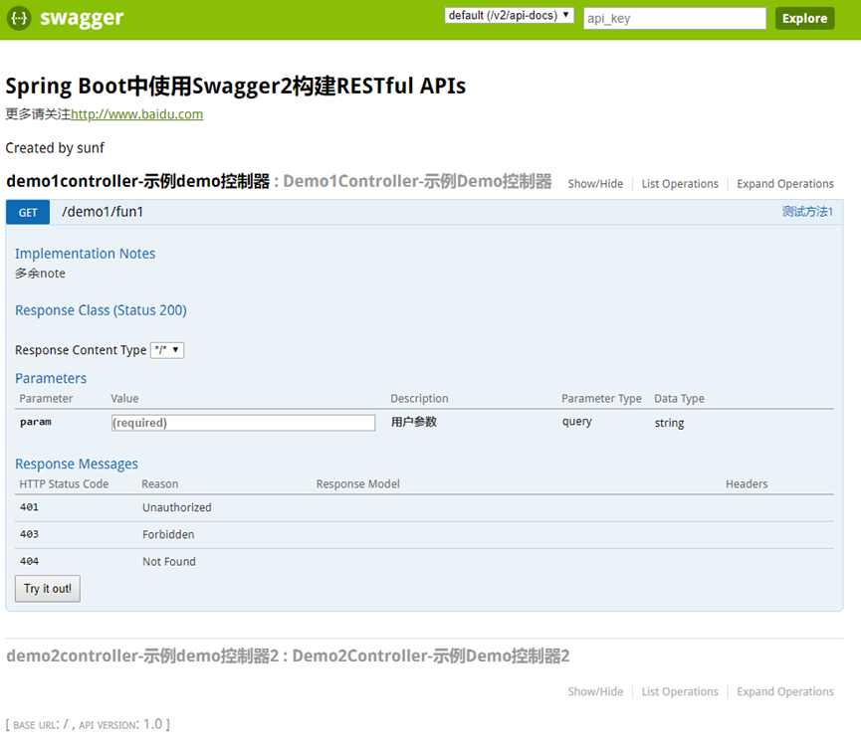Open the Response Content Type dropdown
The image size is (861, 747).
pos(167,349)
